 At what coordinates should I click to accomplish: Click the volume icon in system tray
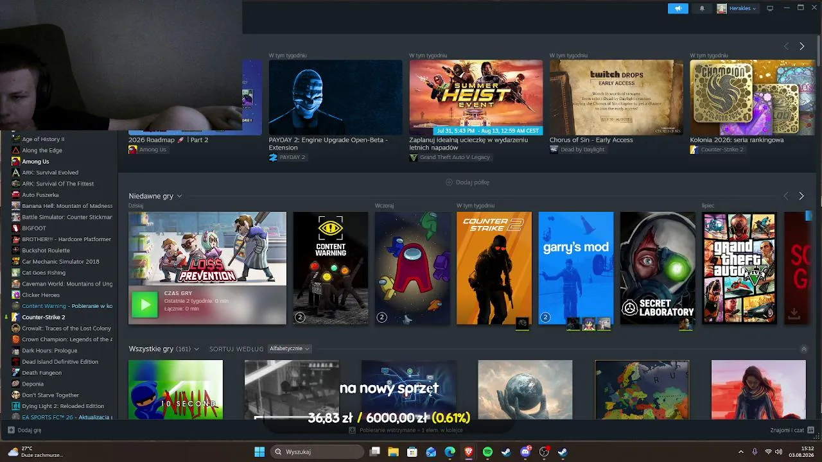click(780, 452)
